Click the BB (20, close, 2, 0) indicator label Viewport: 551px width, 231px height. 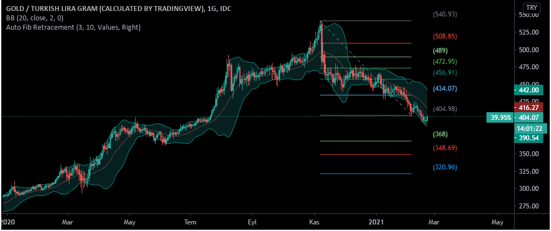pyautogui.click(x=35, y=18)
